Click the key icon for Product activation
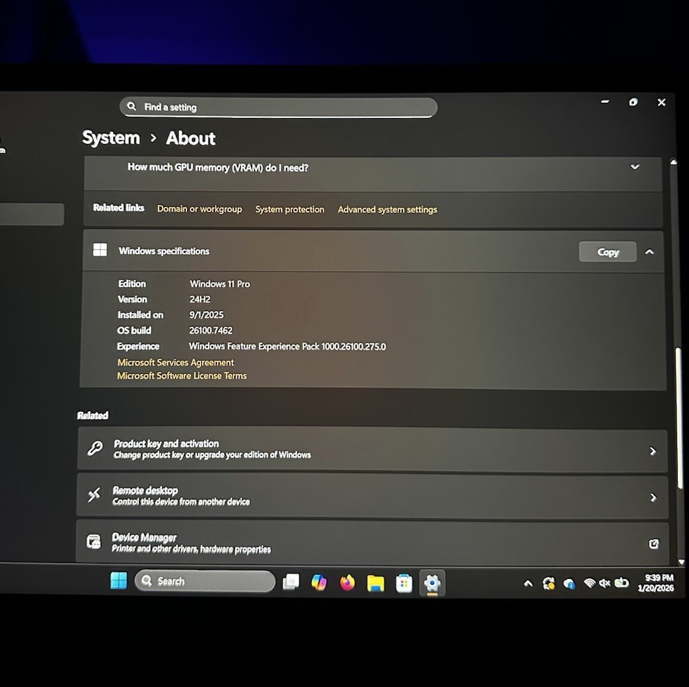The image size is (689, 687). [95, 448]
